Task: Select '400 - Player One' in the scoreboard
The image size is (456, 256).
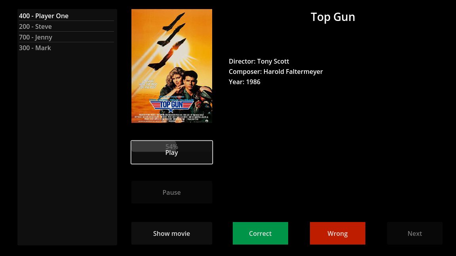Action: pyautogui.click(x=66, y=16)
